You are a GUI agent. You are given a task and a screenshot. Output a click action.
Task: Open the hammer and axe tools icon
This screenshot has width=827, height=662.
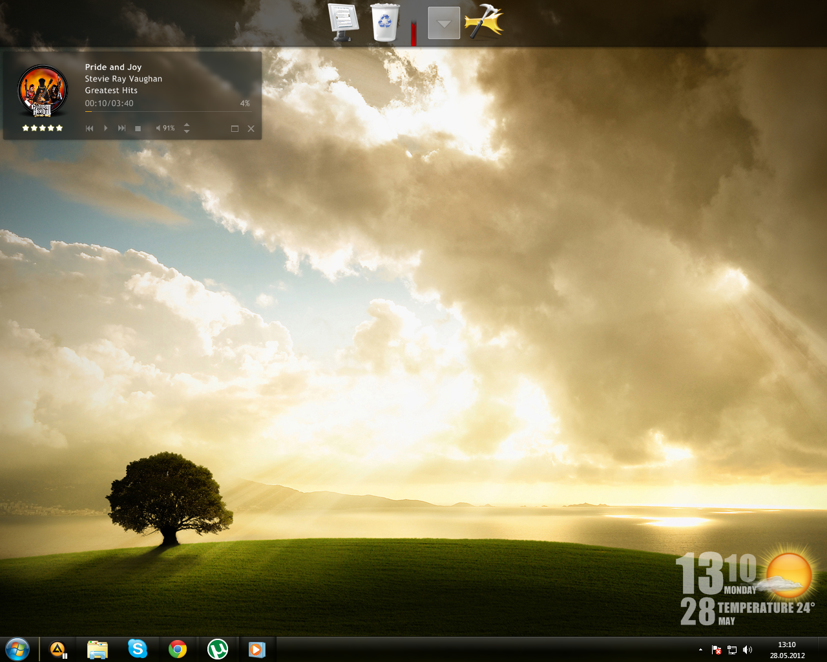(484, 21)
